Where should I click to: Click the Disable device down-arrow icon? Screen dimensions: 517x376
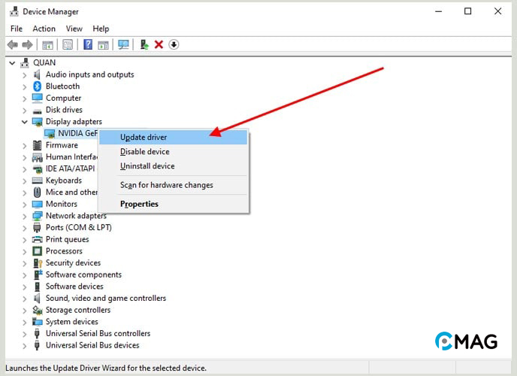(x=174, y=44)
